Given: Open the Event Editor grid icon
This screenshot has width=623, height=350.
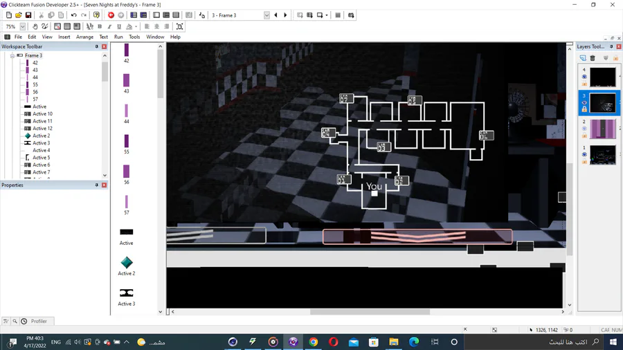Looking at the screenshot, I should (x=166, y=15).
